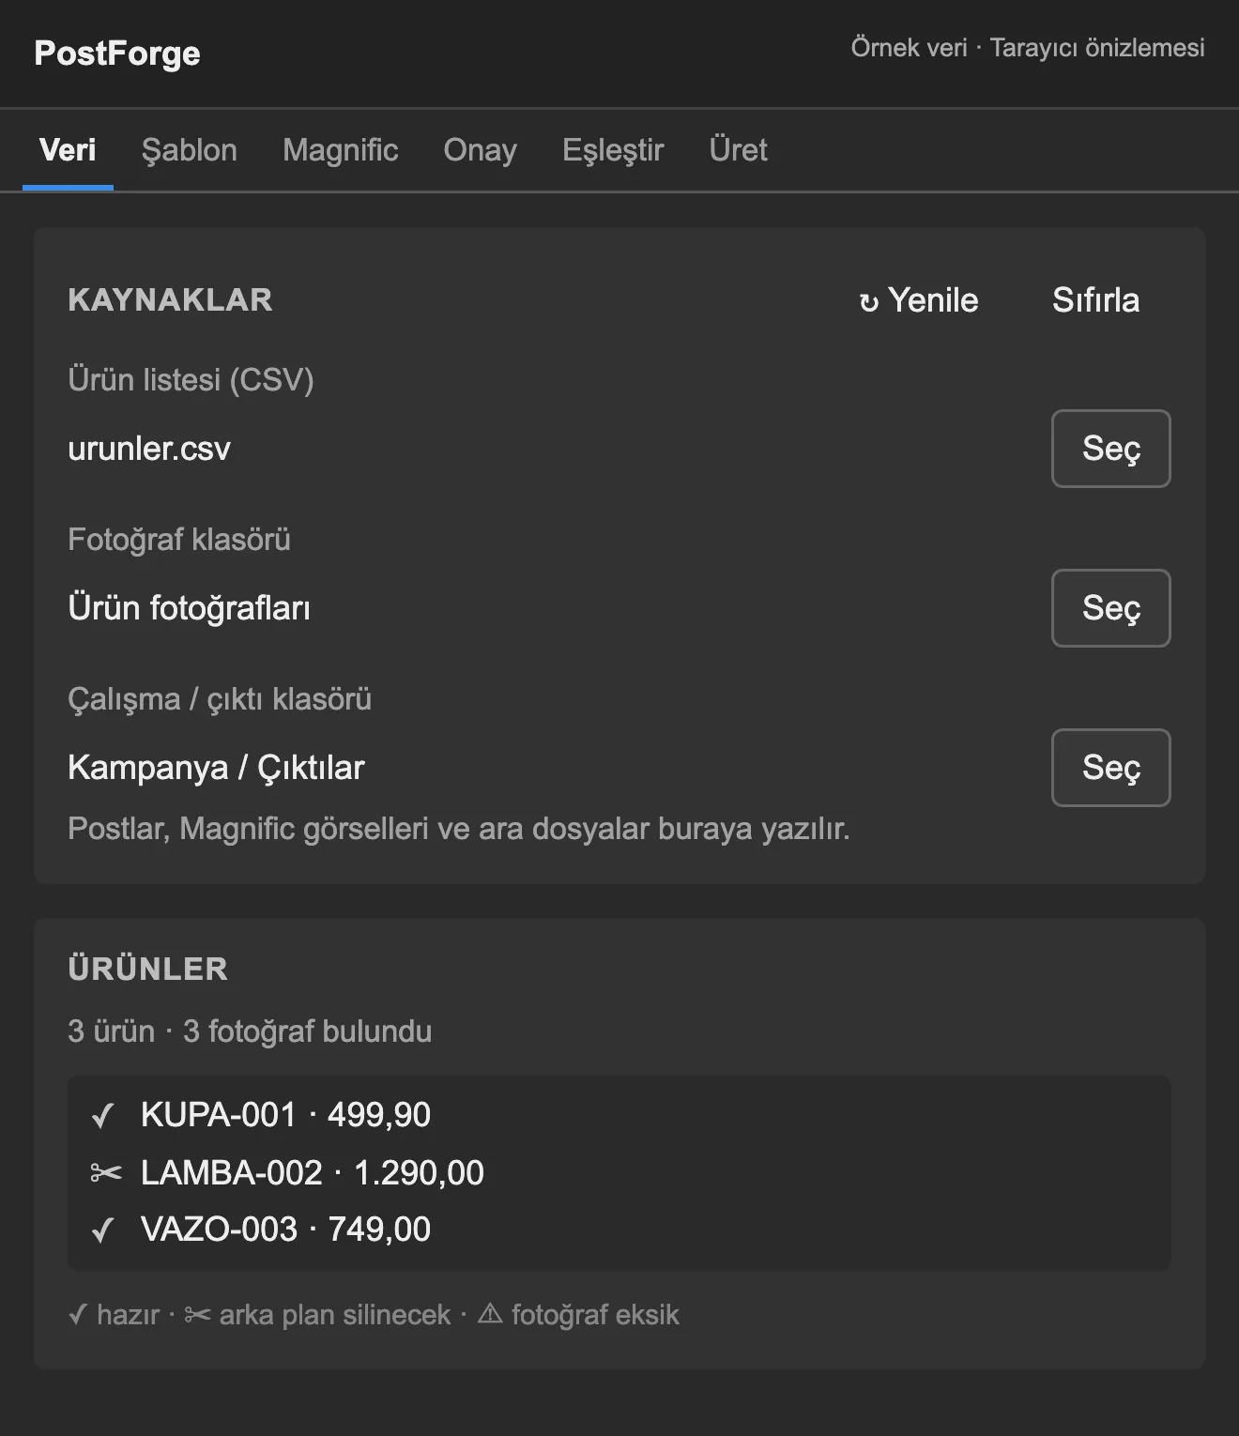Open the Eşleştir tab

pyautogui.click(x=613, y=150)
